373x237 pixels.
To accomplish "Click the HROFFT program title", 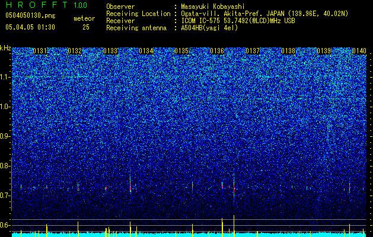I will 37,5.
